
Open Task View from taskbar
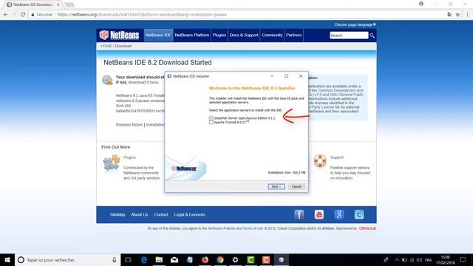(128, 259)
